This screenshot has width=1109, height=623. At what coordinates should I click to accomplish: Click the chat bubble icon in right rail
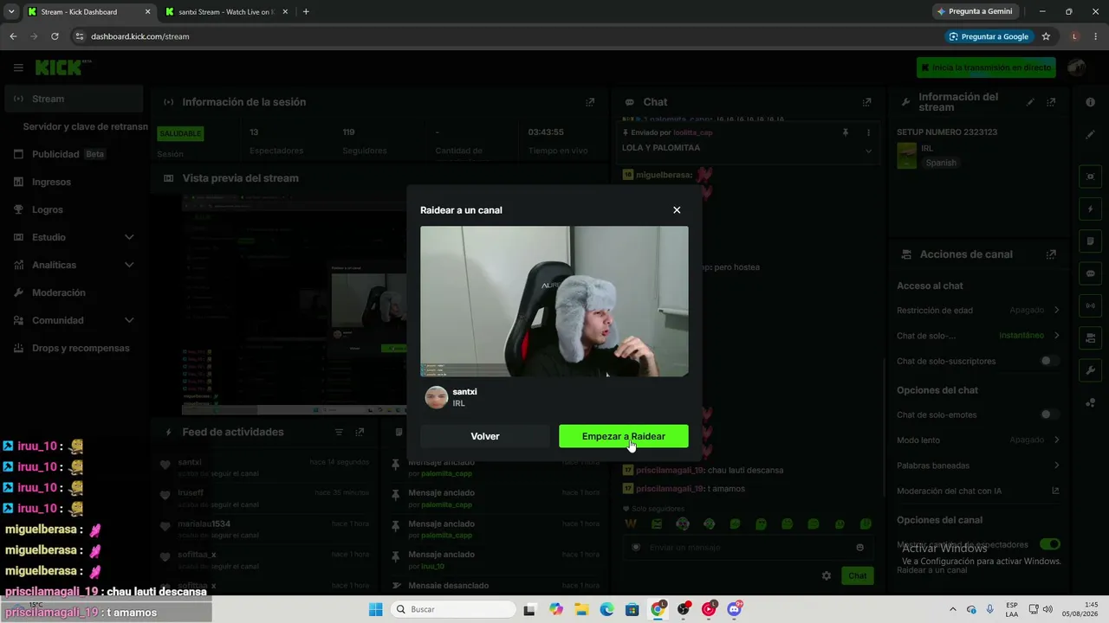(x=1090, y=273)
